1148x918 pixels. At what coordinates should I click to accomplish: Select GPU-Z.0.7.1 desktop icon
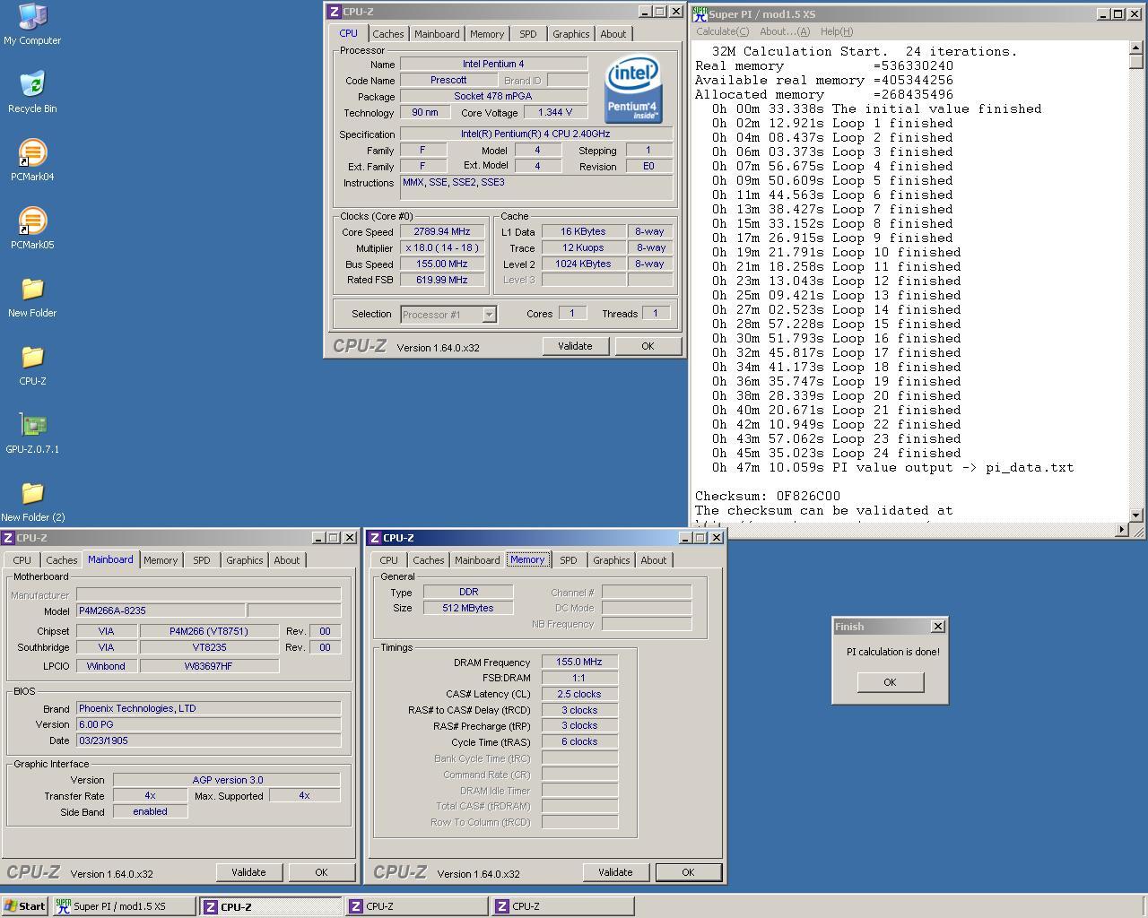[x=32, y=432]
